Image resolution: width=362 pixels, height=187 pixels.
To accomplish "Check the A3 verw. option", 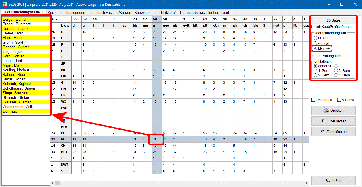I will [x=339, y=100].
